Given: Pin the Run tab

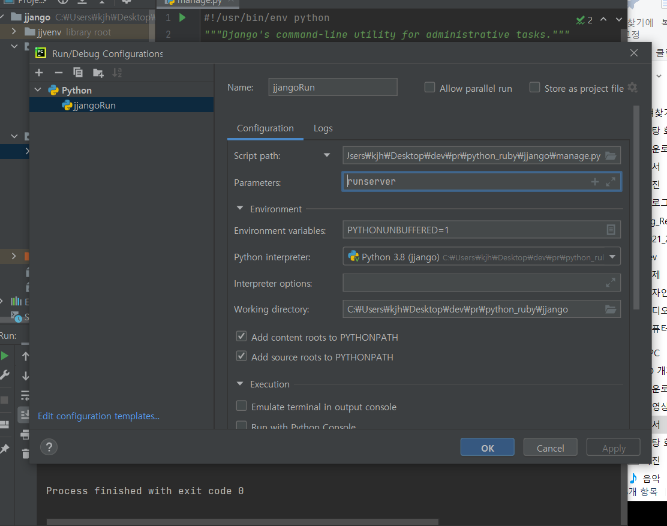Looking at the screenshot, I should click(4, 449).
